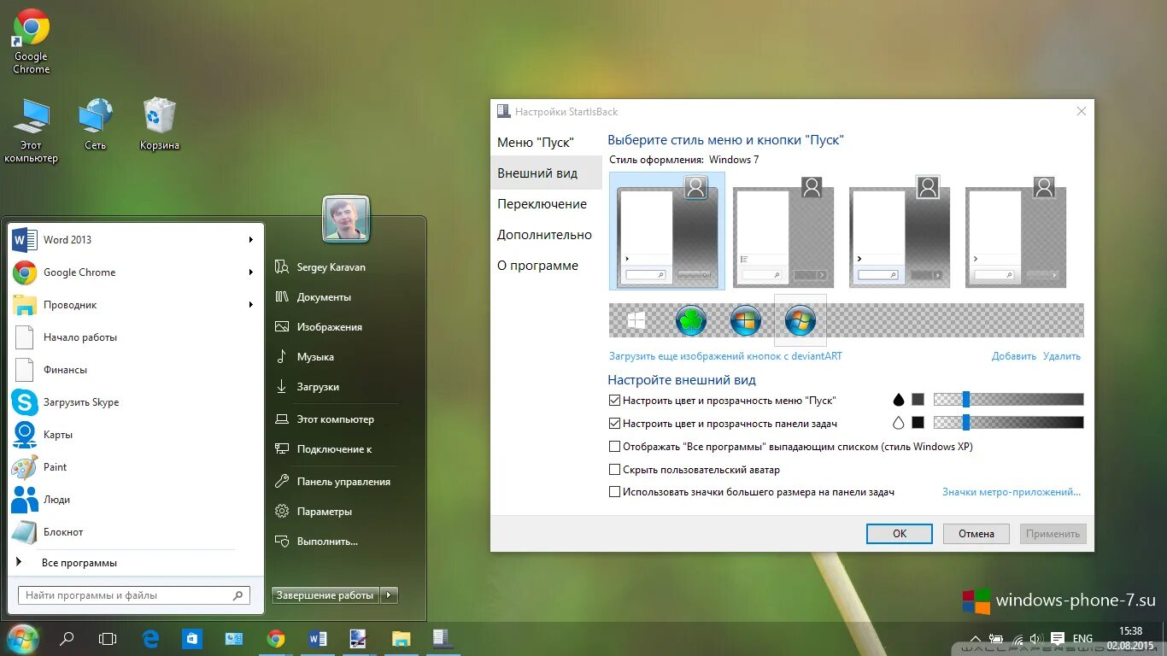Image resolution: width=1167 pixels, height=656 pixels.
Task: Select Внешний вид tab
Action: (x=547, y=173)
